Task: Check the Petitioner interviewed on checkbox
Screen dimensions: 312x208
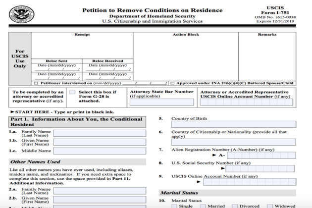Action: tap(36, 83)
